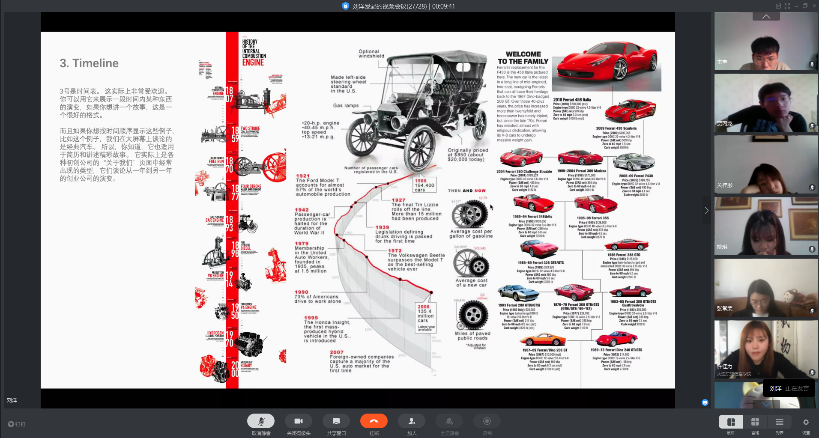
Task: Click muted mic icon on 贾丙龙's video
Action: pos(812,126)
